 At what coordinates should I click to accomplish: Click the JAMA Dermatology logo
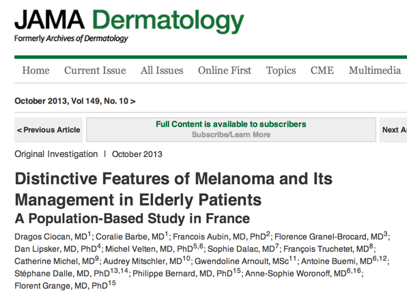(129, 26)
